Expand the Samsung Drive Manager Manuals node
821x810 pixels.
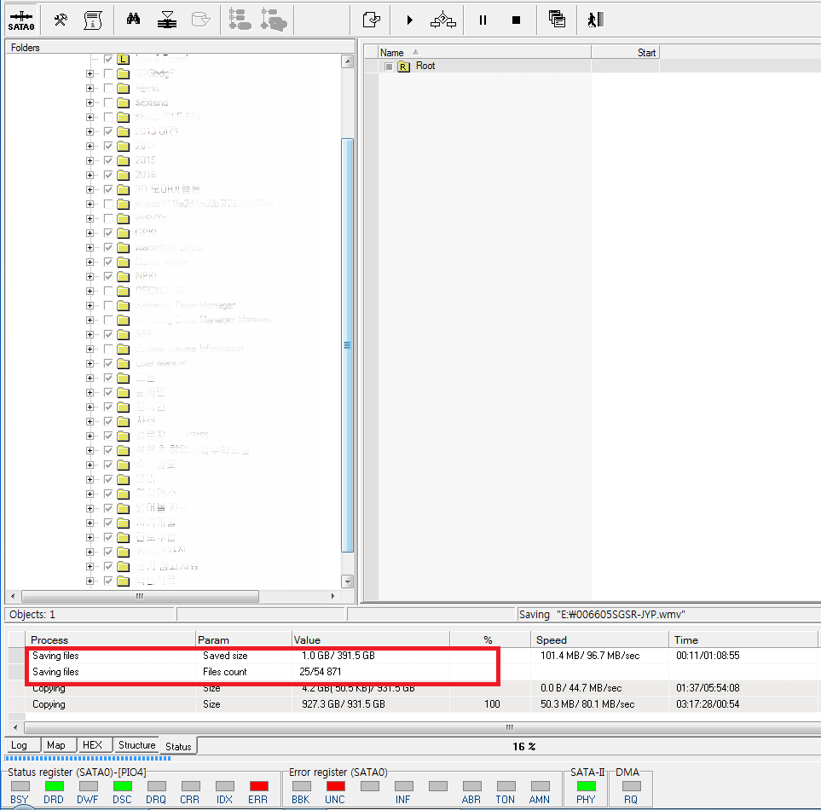(x=90, y=321)
